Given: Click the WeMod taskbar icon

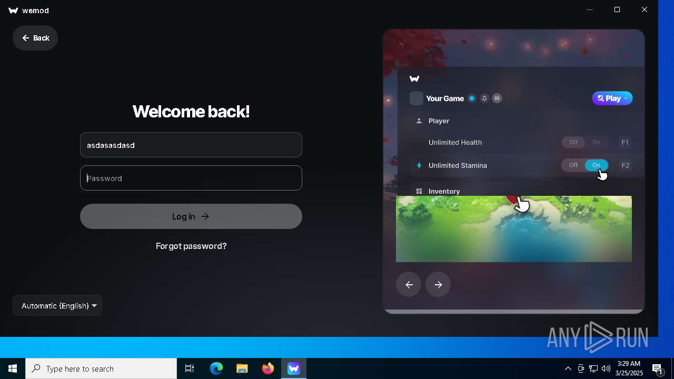Looking at the screenshot, I should pyautogui.click(x=294, y=368).
